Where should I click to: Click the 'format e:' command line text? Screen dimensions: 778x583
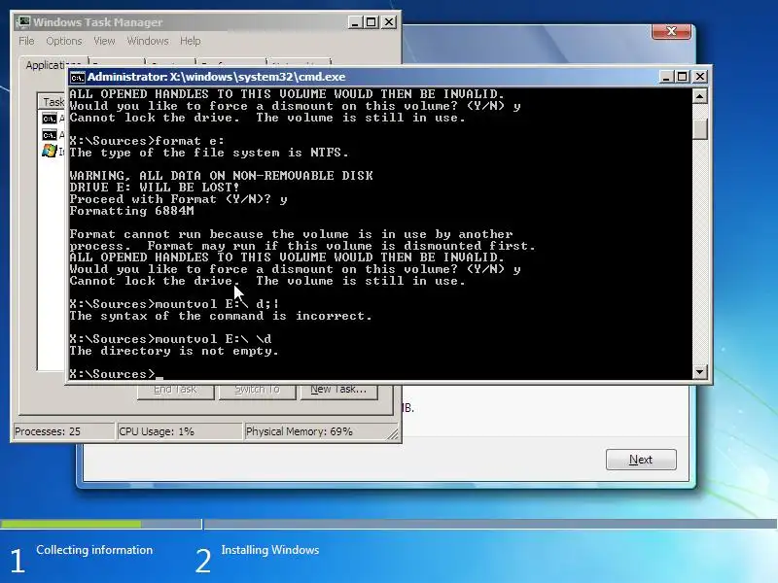pyautogui.click(x=190, y=141)
